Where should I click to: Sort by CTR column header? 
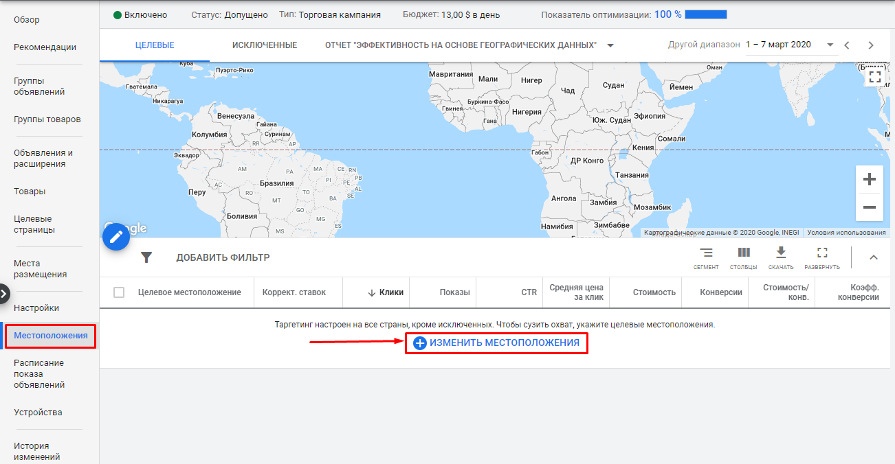coord(529,292)
